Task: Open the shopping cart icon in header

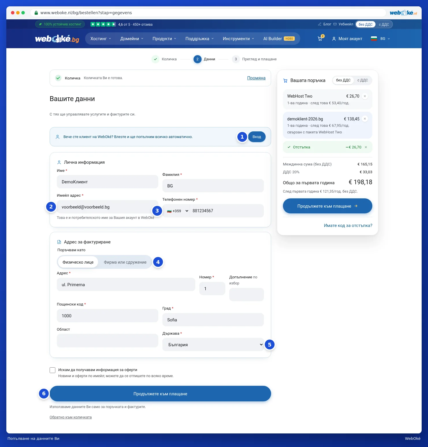Action: (320, 38)
